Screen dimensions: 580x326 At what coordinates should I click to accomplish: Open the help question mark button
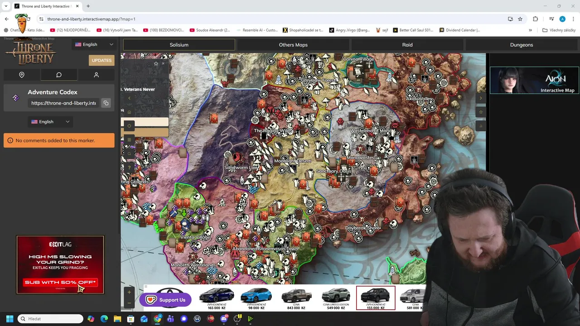tap(129, 168)
